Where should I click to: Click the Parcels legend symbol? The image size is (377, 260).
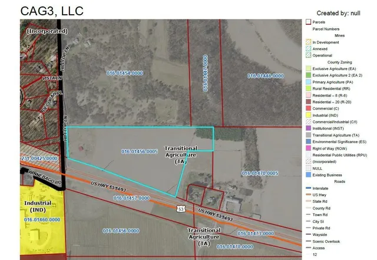tap(307, 22)
